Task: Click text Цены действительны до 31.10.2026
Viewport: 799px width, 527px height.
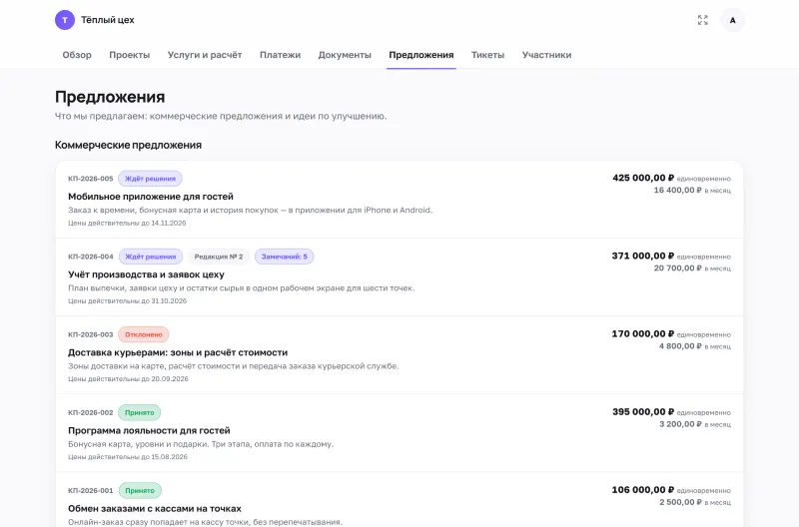Action: [128, 300]
